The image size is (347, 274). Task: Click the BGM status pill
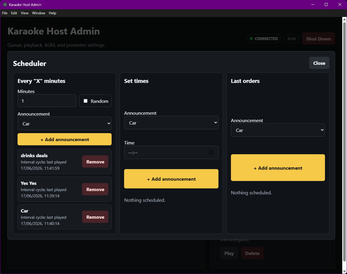click(291, 39)
